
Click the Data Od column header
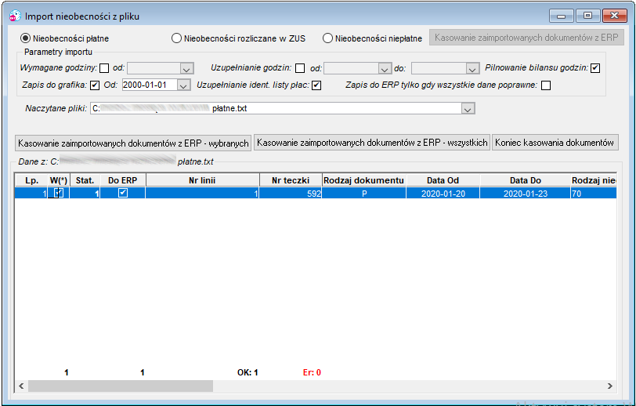(x=443, y=180)
